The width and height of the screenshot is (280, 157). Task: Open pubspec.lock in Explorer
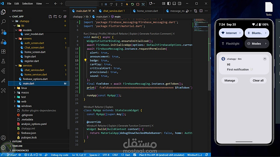tap(29, 137)
